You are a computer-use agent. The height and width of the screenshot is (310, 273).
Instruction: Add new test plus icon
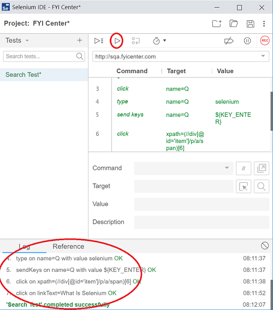80,40
